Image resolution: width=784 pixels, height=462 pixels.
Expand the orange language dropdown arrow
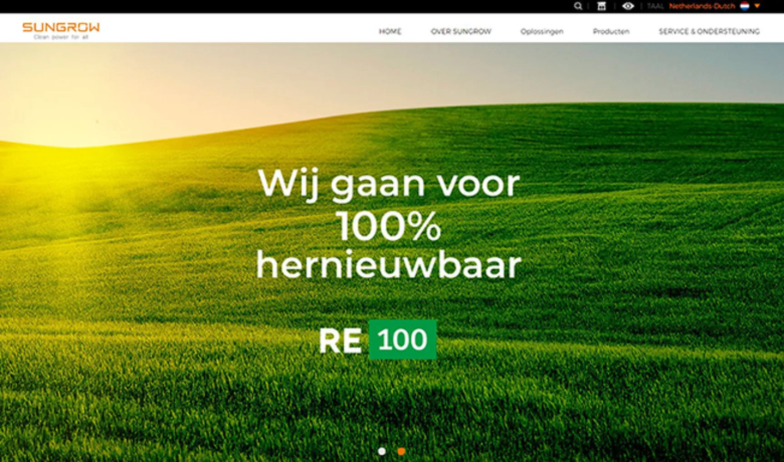tap(757, 6)
